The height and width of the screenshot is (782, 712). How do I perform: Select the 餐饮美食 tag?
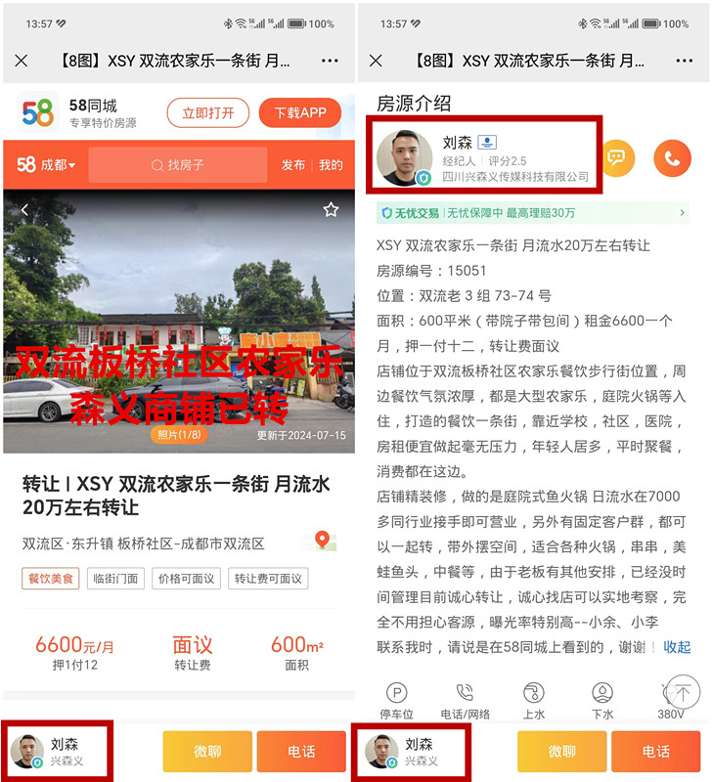(50, 579)
